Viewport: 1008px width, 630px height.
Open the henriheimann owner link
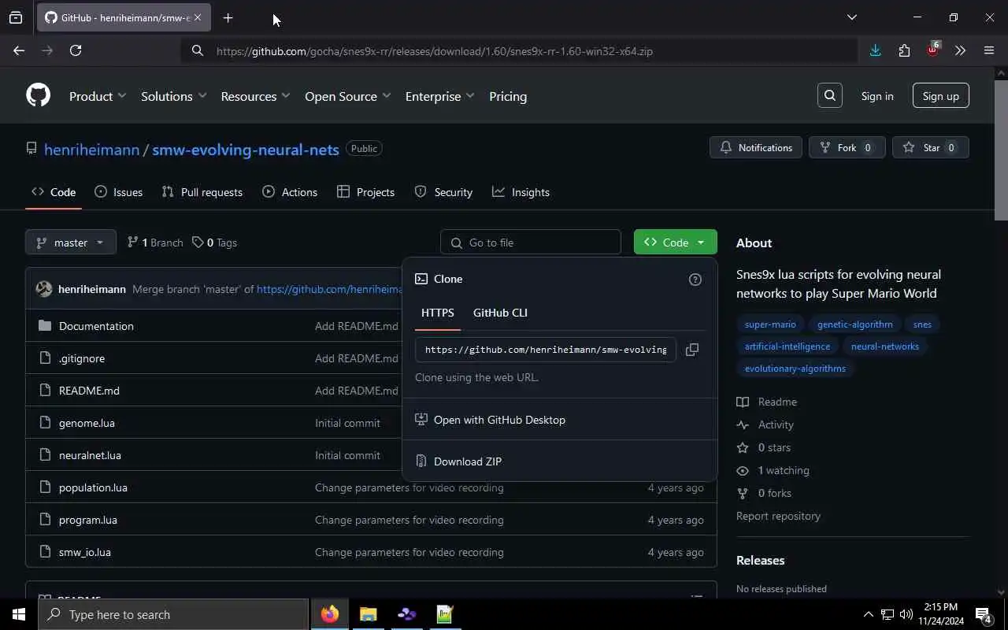(x=91, y=150)
